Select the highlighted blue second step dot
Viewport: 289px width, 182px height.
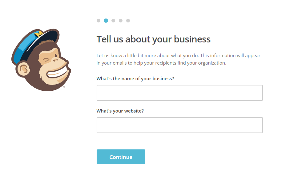106,21
